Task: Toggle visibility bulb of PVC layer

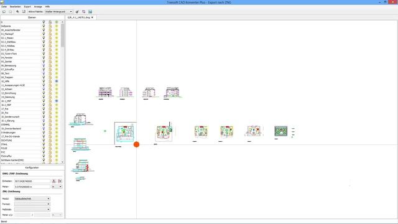Action: tap(44, 152)
